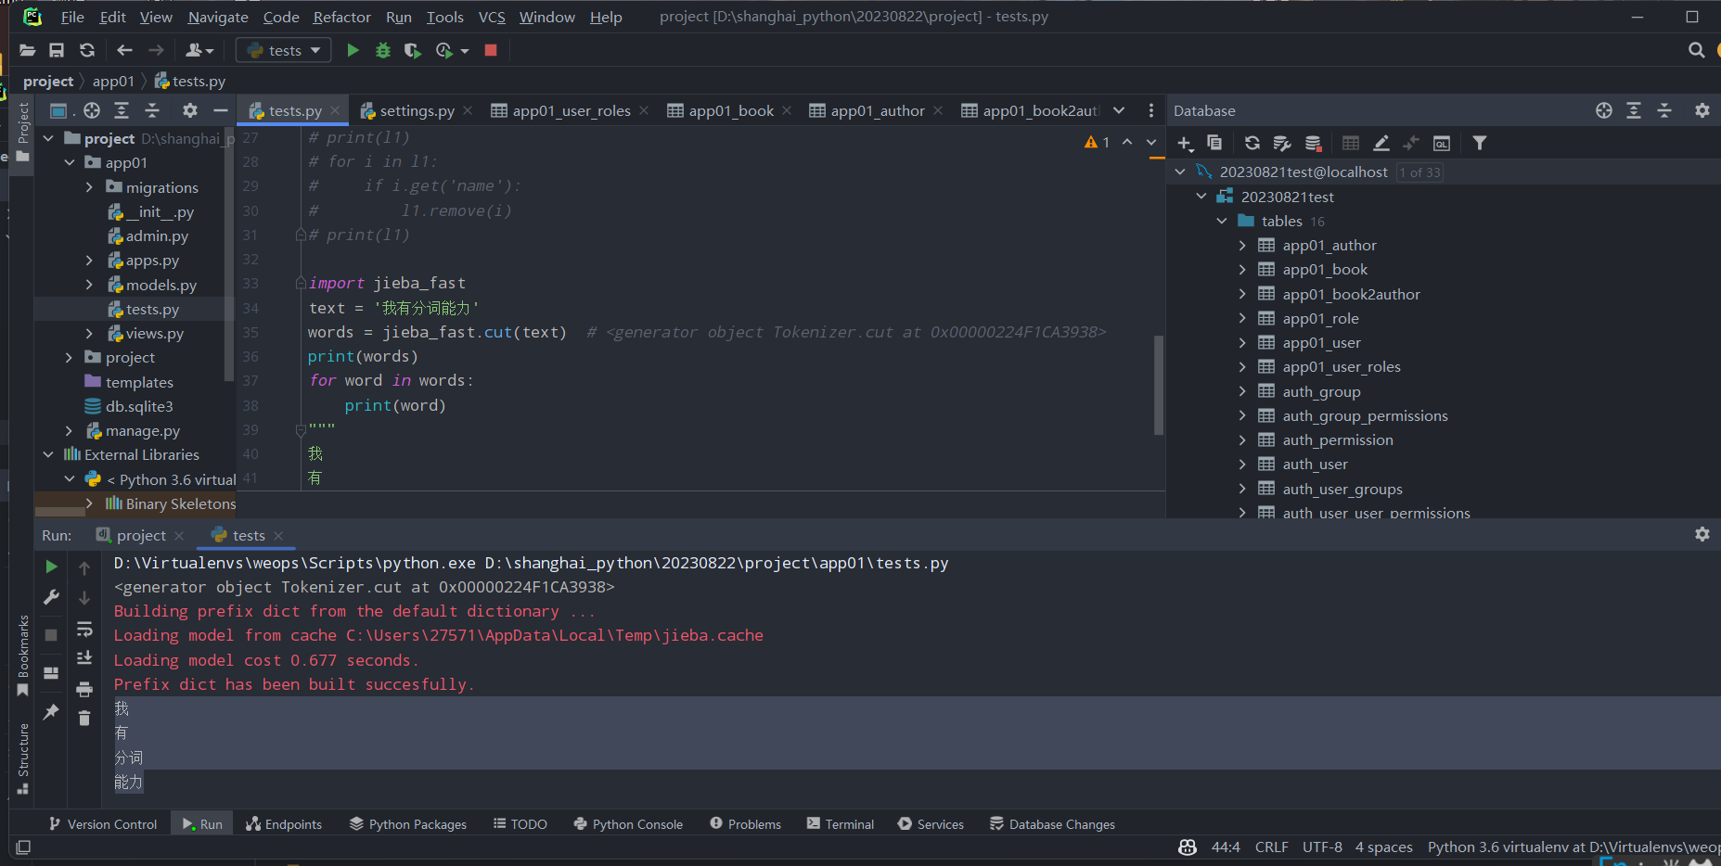Open the File menu
The width and height of the screenshot is (1721, 866).
[72, 17]
